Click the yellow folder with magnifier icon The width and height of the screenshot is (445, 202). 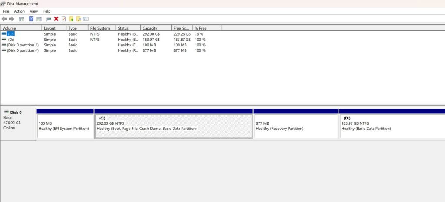click(x=78, y=19)
